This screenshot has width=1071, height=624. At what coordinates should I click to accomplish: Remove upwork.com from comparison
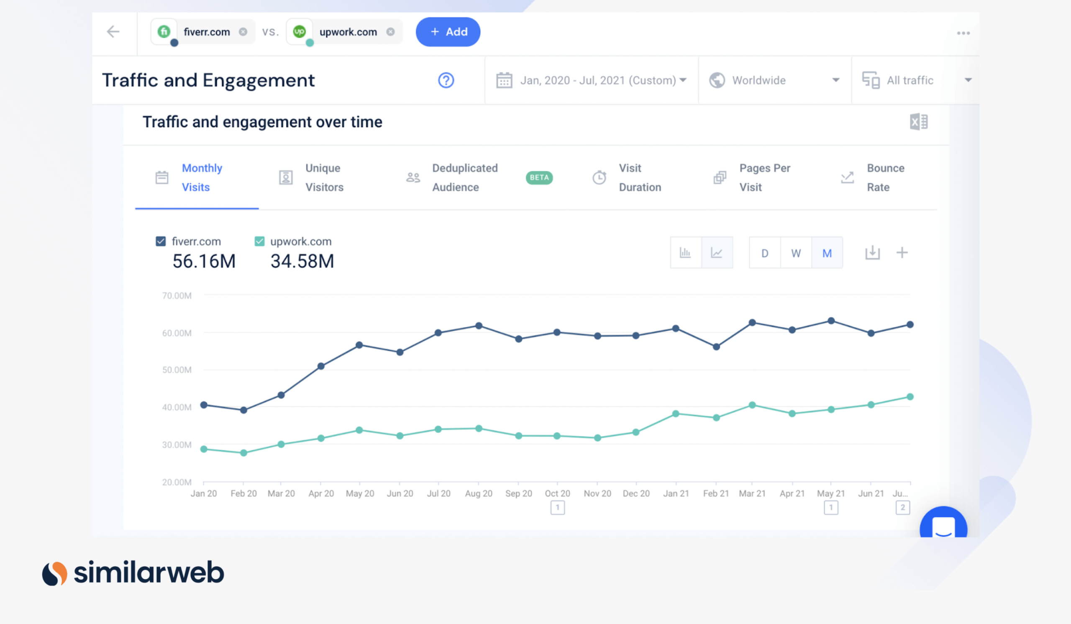(x=391, y=32)
